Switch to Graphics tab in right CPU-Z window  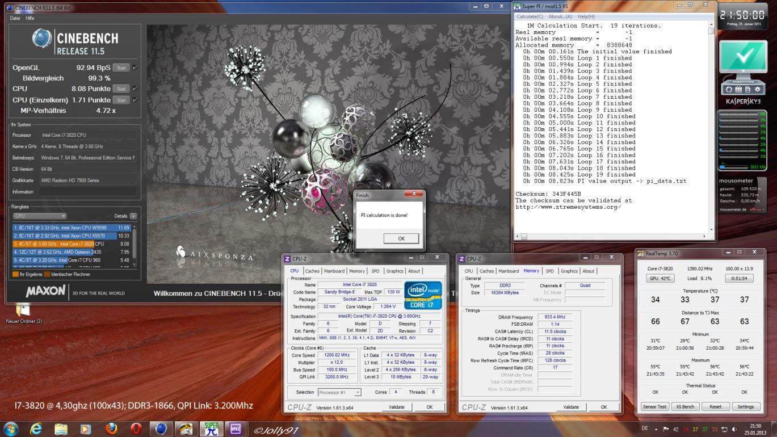569,271
